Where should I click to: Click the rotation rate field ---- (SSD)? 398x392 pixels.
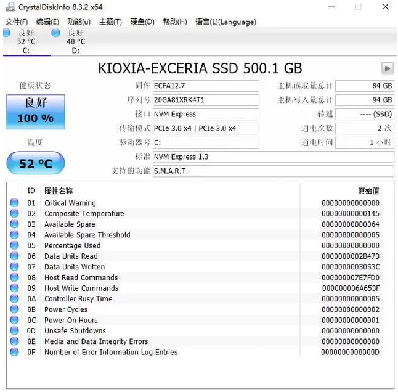pyautogui.click(x=365, y=114)
